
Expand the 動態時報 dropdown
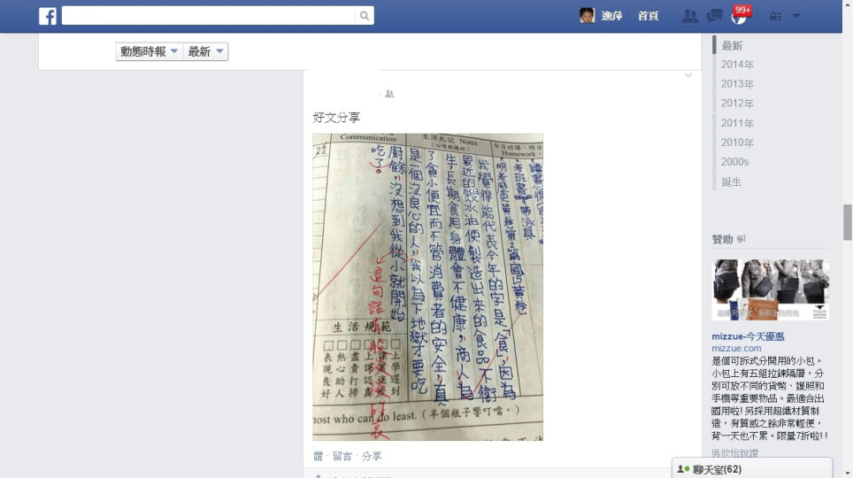pyautogui.click(x=149, y=51)
